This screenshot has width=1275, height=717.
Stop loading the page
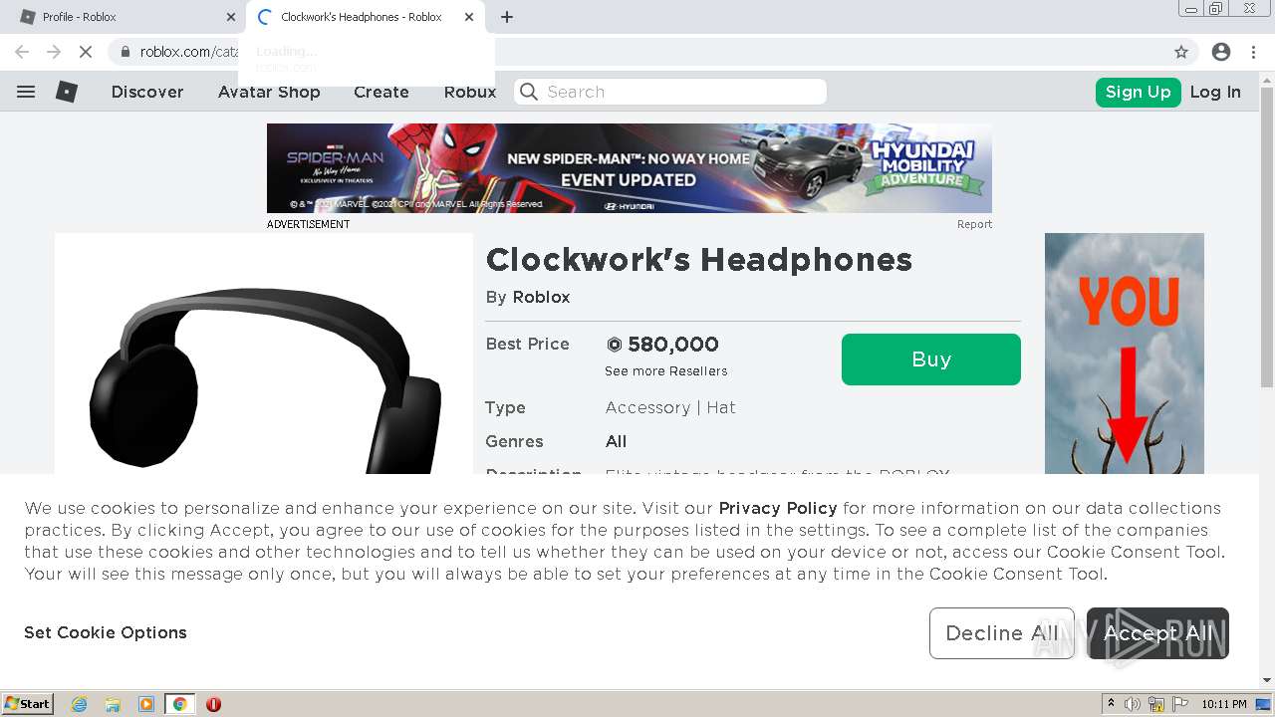pyautogui.click(x=86, y=52)
